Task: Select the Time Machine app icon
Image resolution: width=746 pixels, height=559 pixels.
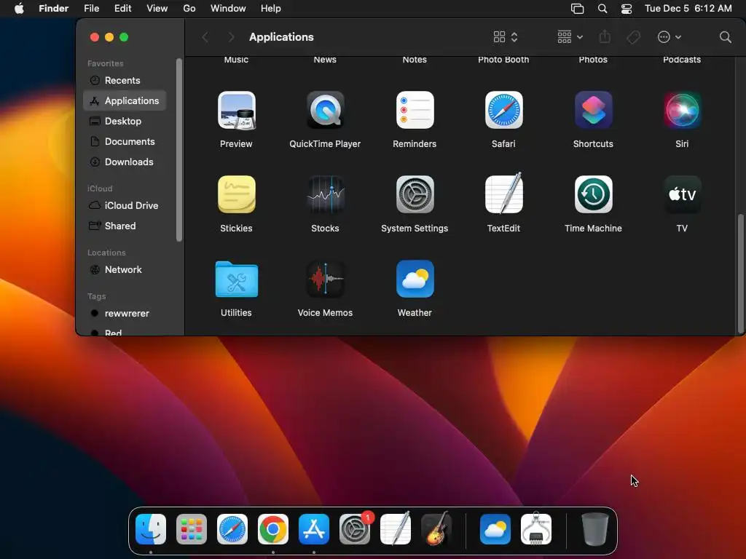Action: pos(593,194)
